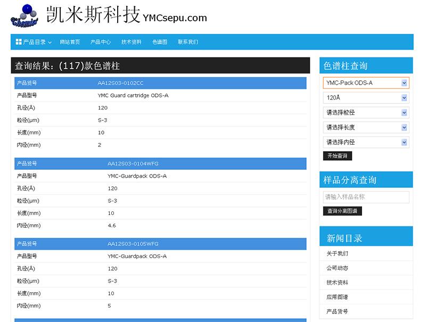Expand the 请选择长度 dropdown
Screen dimensions: 426x322
[366, 127]
